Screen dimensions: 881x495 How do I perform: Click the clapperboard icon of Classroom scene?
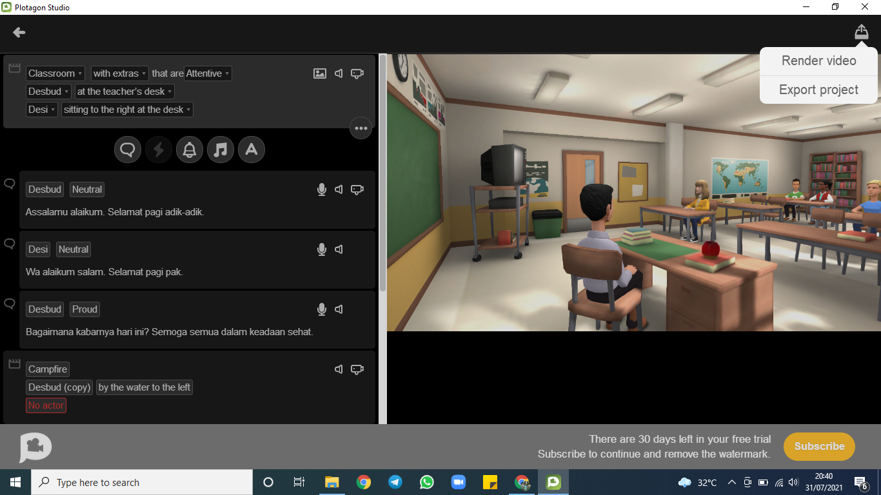click(14, 68)
